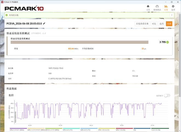This screenshot has height=132, width=181.
Task: Click the green check icon beside valid score text
Action: tap(7, 15)
